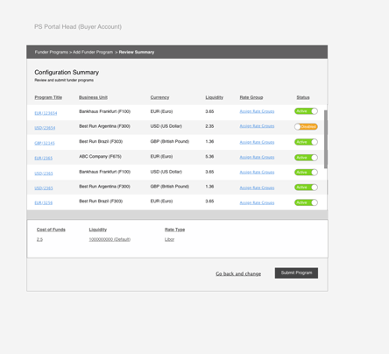Image resolution: width=389 pixels, height=354 pixels.
Task: Toggle Active status for program EUR/123654
Action: click(306, 111)
